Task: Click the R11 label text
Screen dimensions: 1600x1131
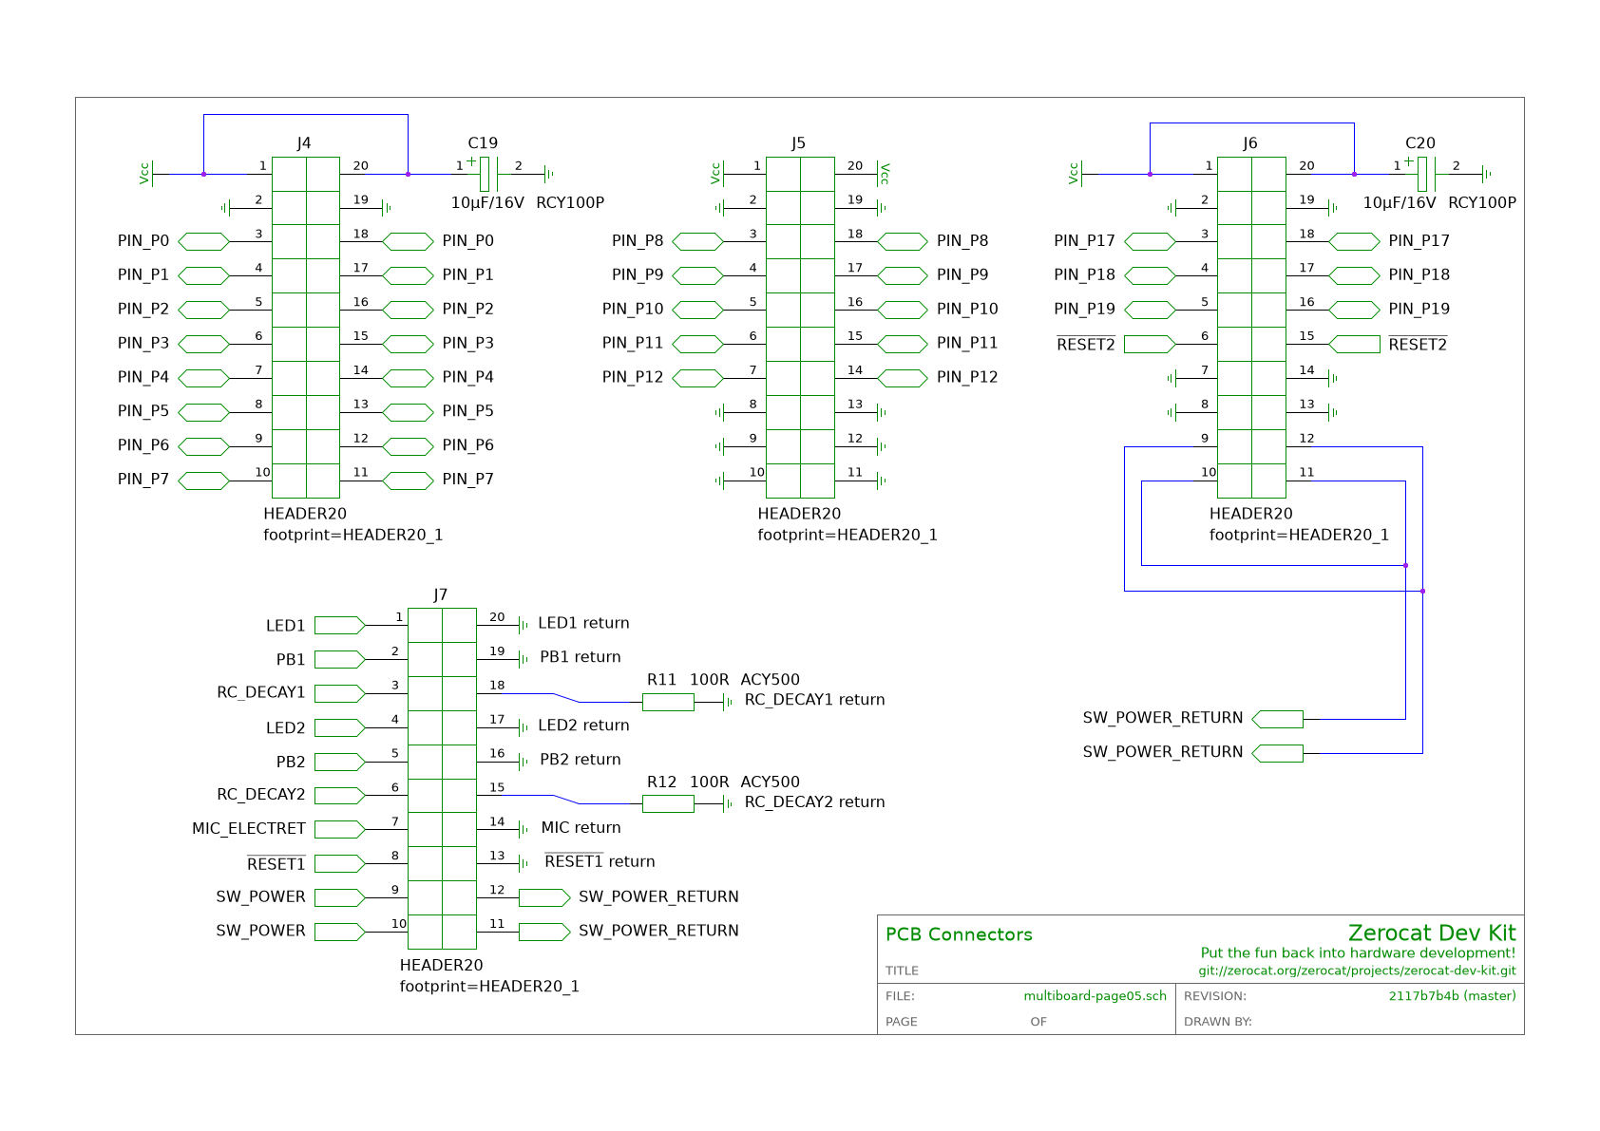Action: 662,680
